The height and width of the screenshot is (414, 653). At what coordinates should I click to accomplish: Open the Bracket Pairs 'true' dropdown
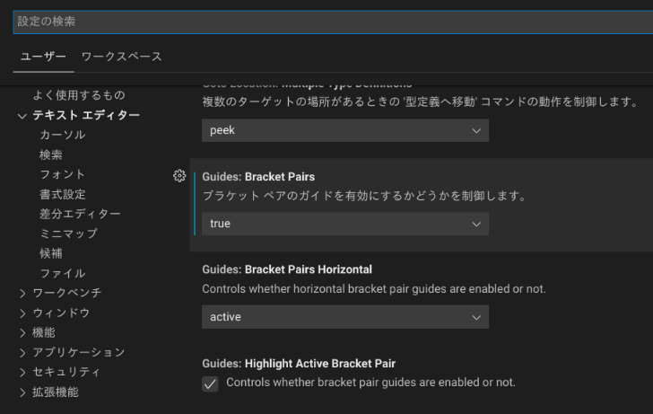coord(344,224)
